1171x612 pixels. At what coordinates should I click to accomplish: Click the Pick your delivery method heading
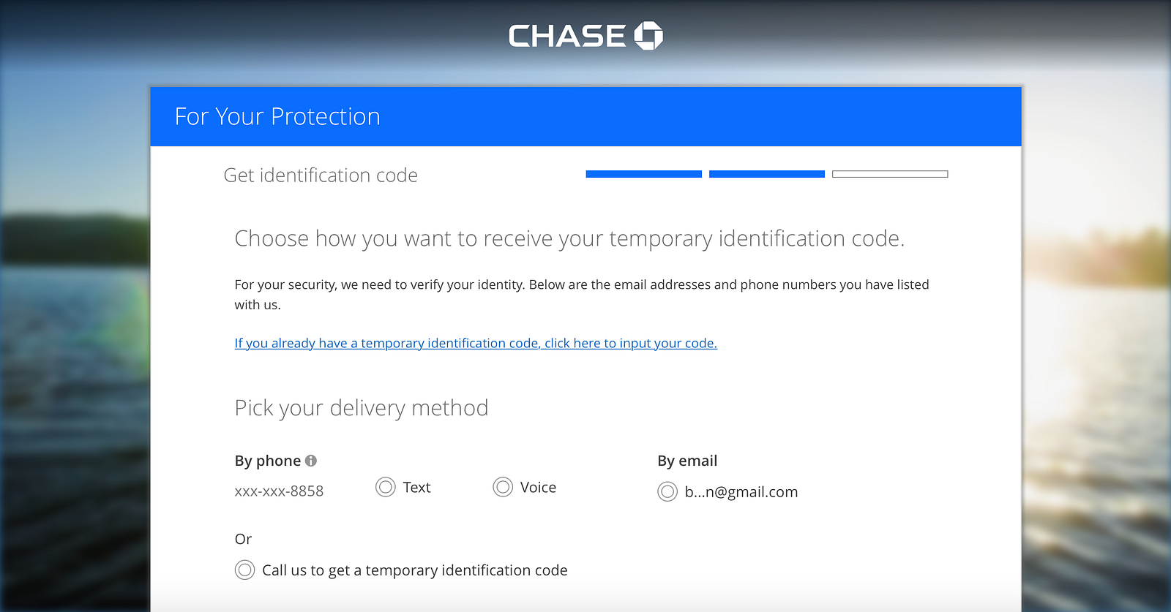(362, 408)
